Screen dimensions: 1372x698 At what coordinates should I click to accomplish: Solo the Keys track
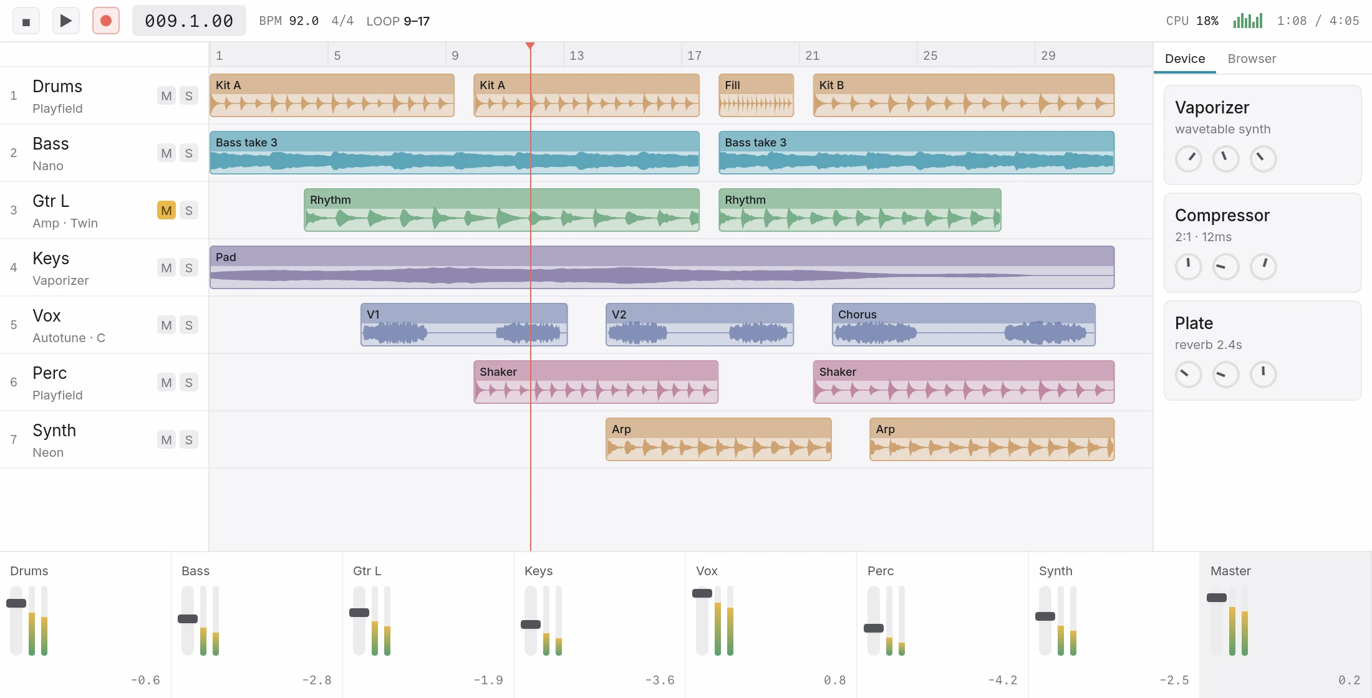point(189,268)
